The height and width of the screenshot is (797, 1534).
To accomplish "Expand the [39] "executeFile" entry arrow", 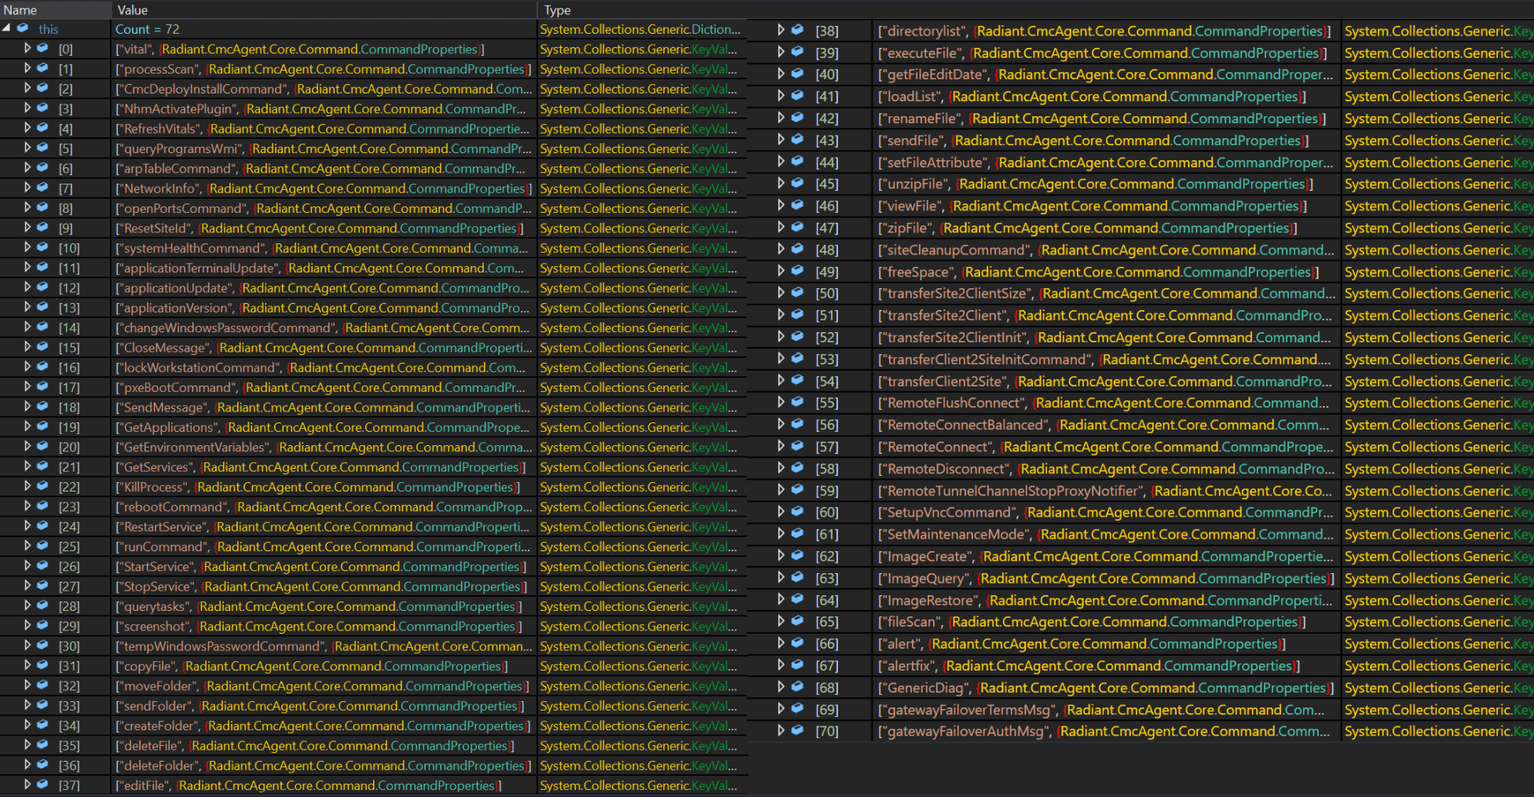I will click(781, 53).
